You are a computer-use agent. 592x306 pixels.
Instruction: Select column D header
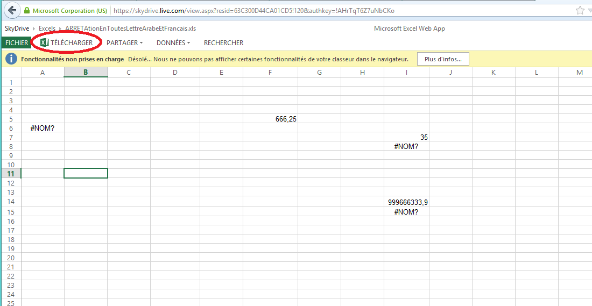175,73
